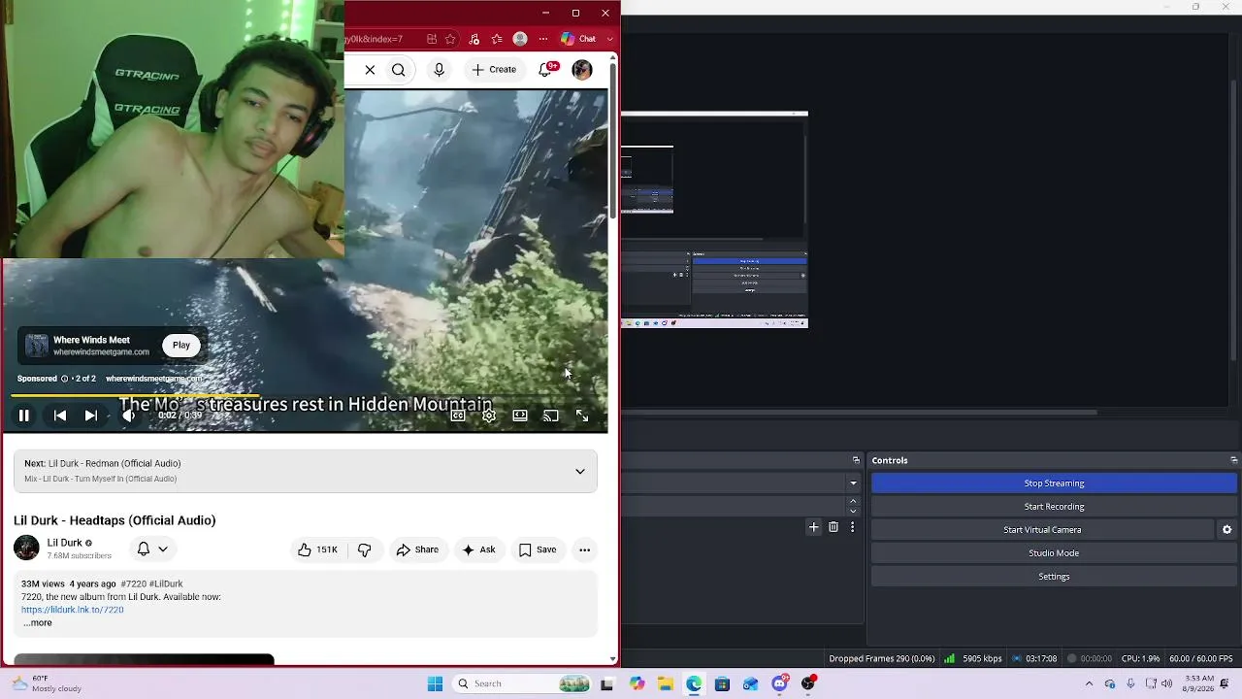Open OBS Studio from taskbar
This screenshot has width=1242, height=699.
coord(808,683)
